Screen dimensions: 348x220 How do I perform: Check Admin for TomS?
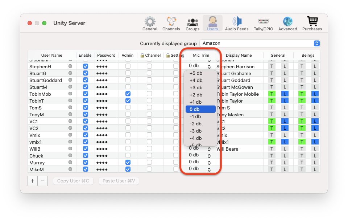pos(128,107)
